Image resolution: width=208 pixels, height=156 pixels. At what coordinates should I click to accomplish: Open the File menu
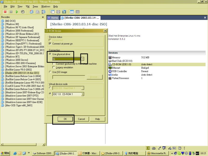click(x=5, y=6)
